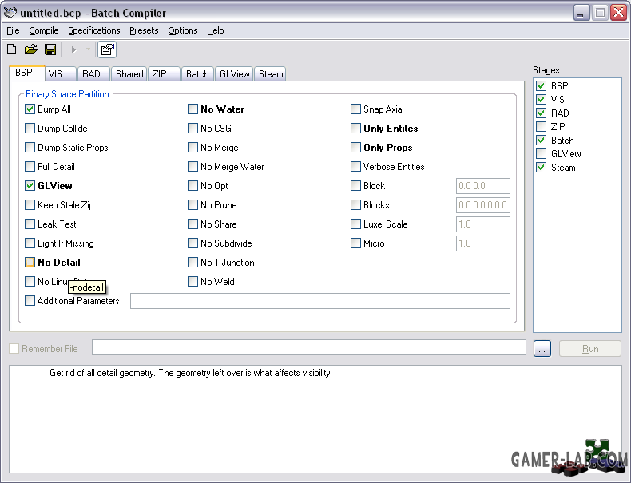This screenshot has height=483, width=631.
Task: Open the Specifications menu
Action: [x=93, y=30]
